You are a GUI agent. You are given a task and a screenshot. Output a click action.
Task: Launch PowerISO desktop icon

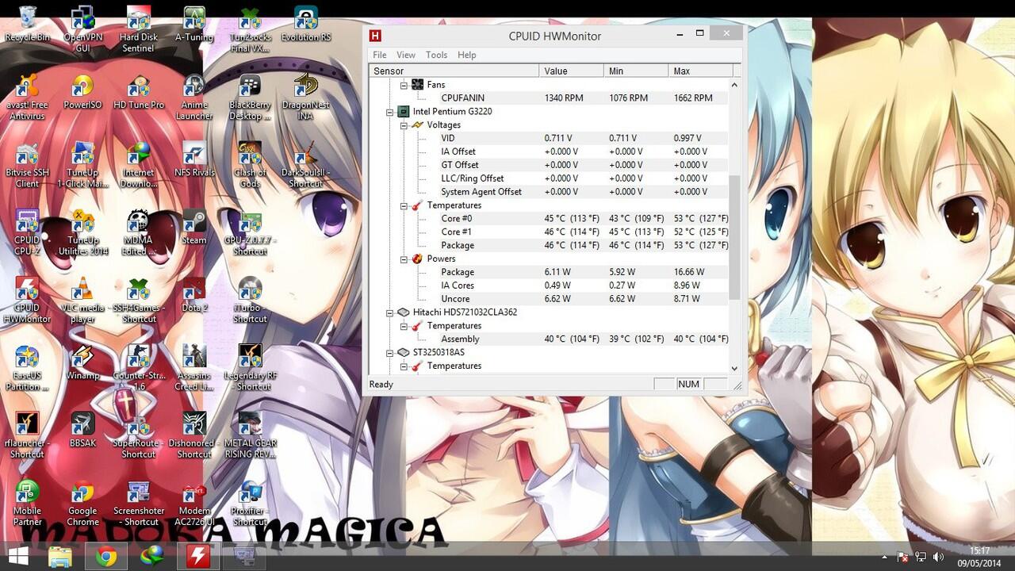click(x=82, y=92)
